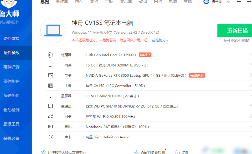Click the 13th Gen Intel Core i9-13900H text
The height and width of the screenshot is (154, 252).
tap(111, 55)
